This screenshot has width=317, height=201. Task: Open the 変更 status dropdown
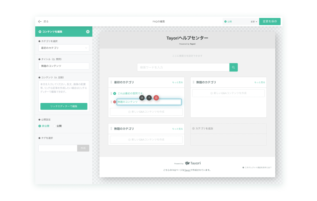(x=254, y=22)
